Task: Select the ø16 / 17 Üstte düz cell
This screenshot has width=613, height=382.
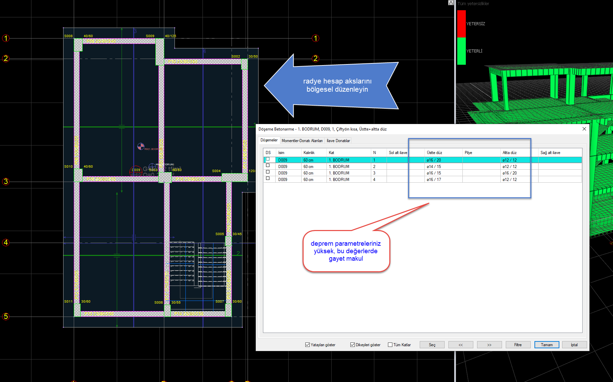Action: (x=444, y=180)
